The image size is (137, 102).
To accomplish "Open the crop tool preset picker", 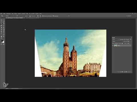I will (x=2, y=16).
